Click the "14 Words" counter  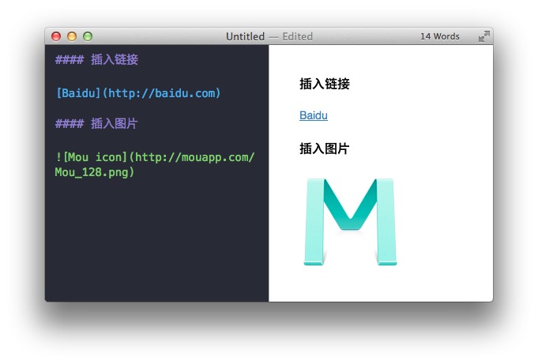(439, 36)
